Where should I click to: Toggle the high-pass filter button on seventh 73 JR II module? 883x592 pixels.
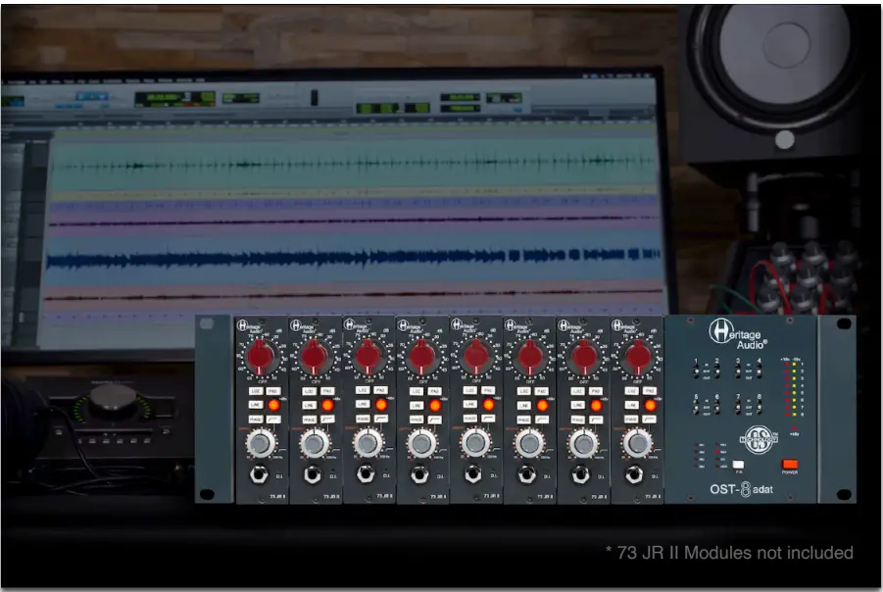pyautogui.click(x=596, y=419)
